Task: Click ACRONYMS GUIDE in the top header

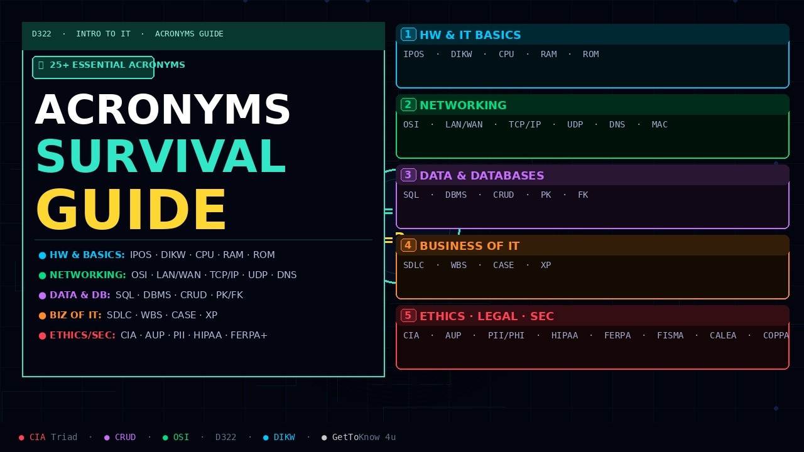Action: pyautogui.click(x=189, y=34)
